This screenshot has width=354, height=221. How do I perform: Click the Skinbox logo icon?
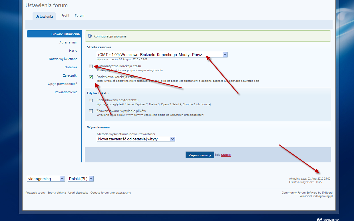tap(319, 219)
